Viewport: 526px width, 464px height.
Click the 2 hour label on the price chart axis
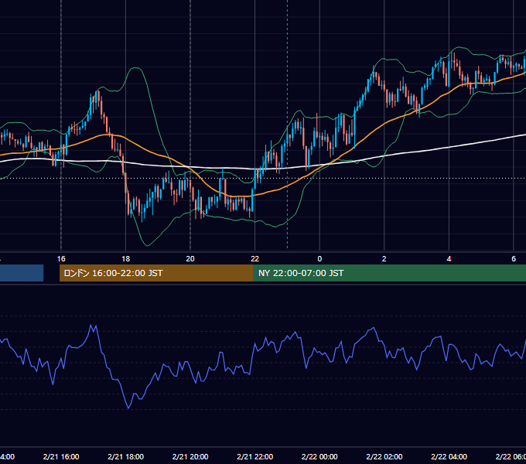point(384,259)
